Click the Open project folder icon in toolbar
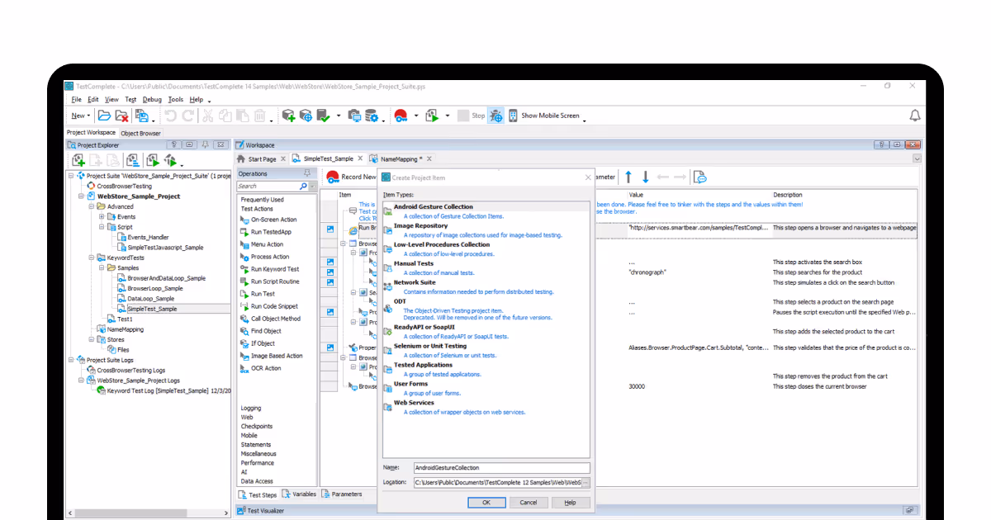991x520 pixels. pyautogui.click(x=105, y=116)
